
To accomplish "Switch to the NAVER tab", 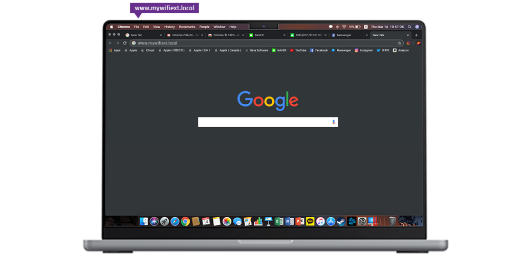I will pos(267,35).
